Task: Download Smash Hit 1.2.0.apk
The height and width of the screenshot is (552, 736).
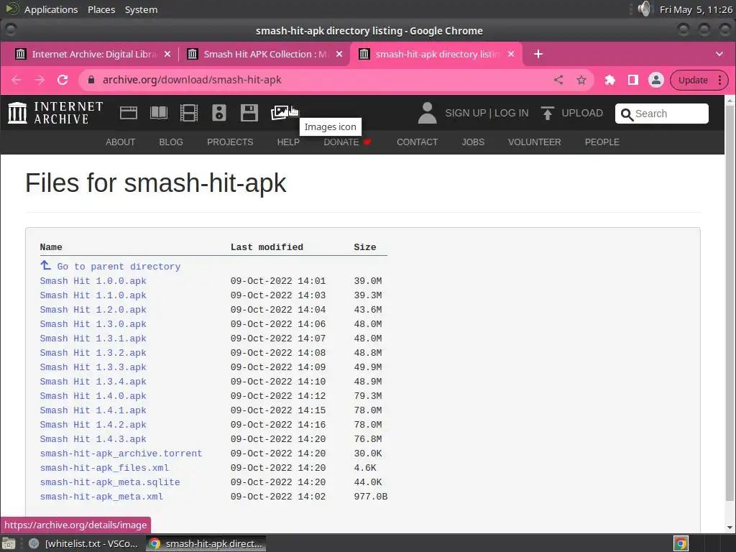Action: [93, 310]
